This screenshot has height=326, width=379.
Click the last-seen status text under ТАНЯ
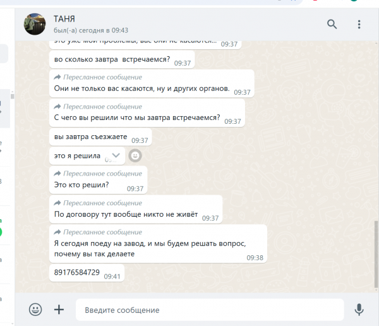coord(91,30)
